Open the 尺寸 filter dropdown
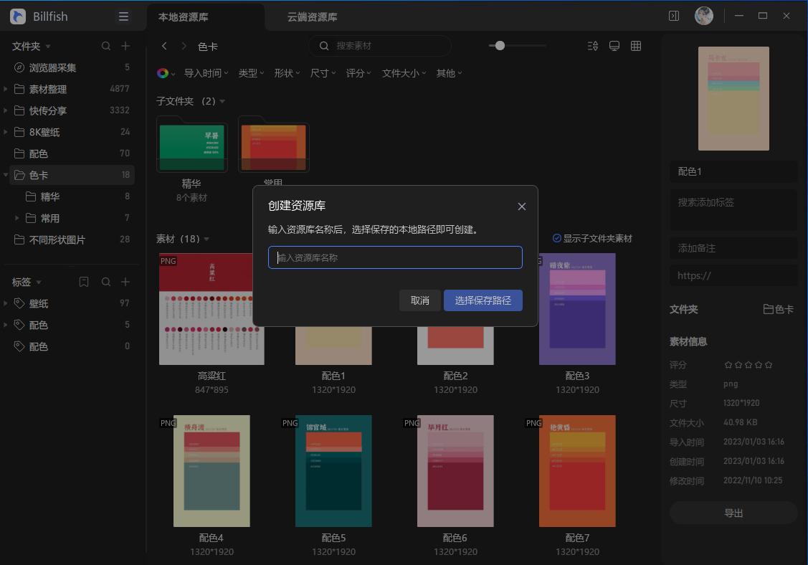 (322, 72)
